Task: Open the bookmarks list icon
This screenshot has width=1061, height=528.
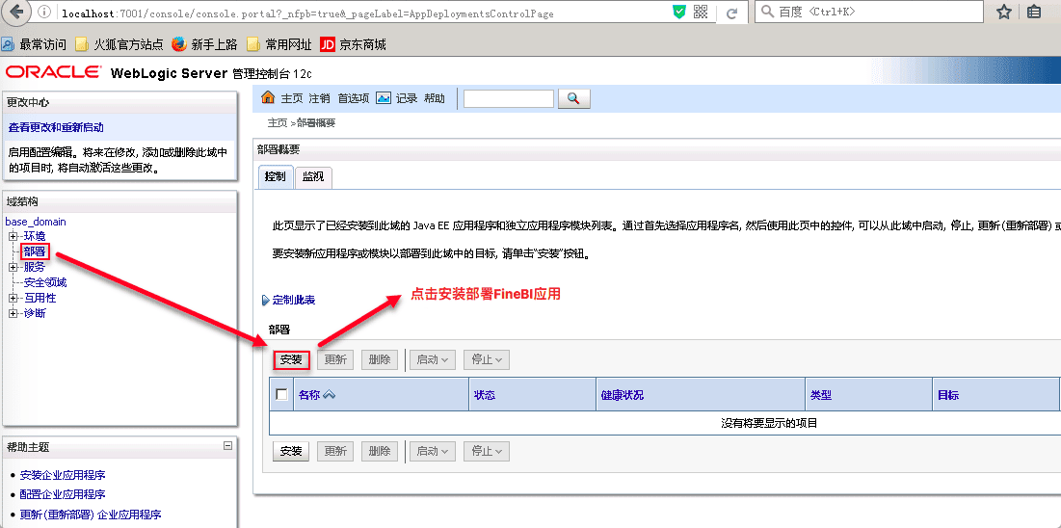Action: pos(1034,12)
